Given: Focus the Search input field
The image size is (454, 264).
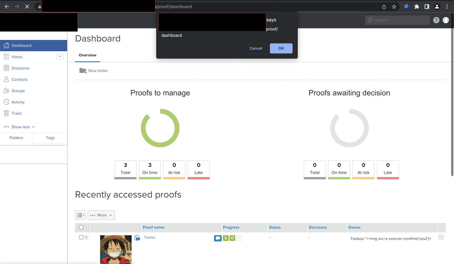Looking at the screenshot, I should click(x=397, y=20).
